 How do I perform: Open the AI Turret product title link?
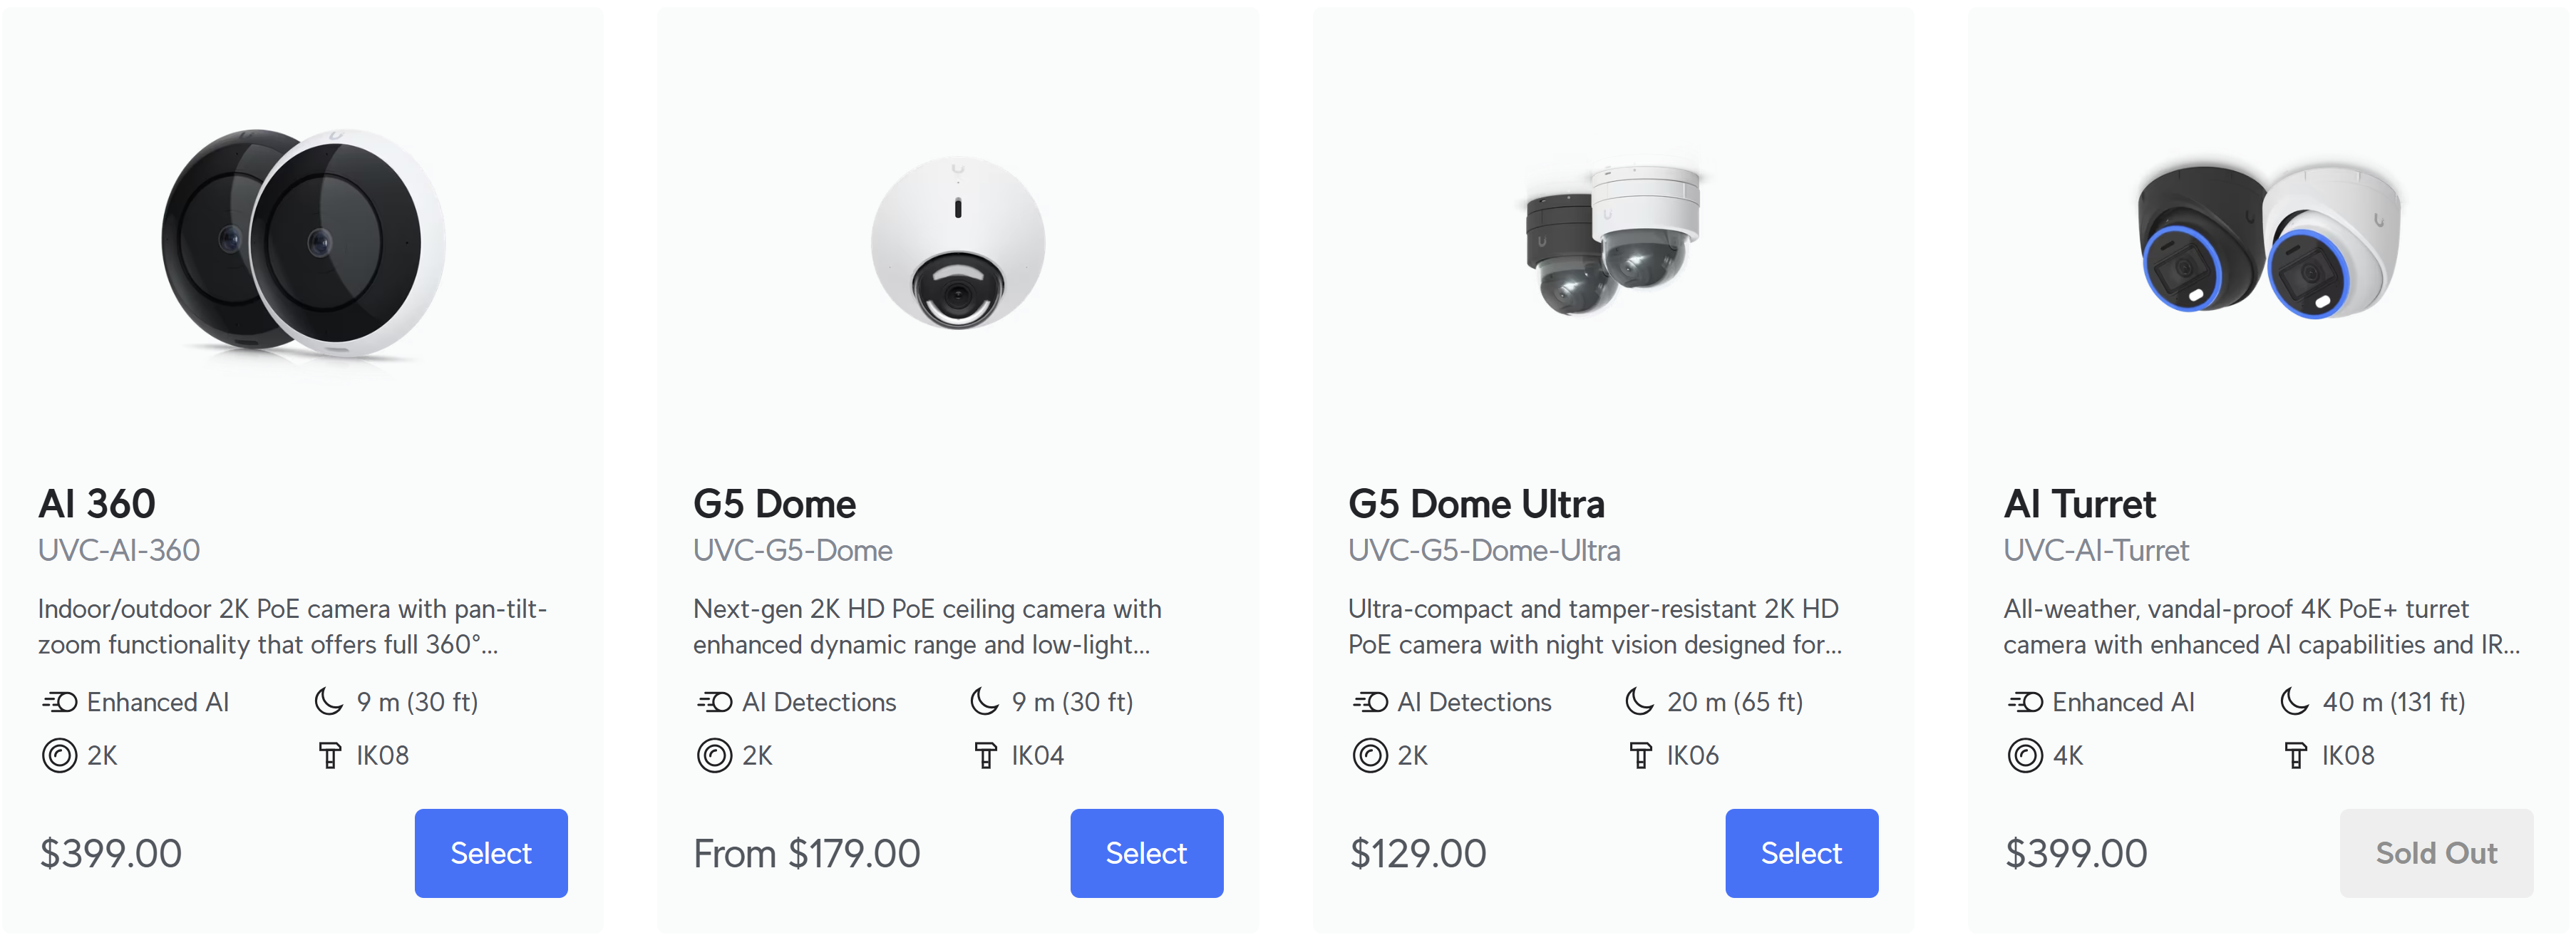(2079, 504)
